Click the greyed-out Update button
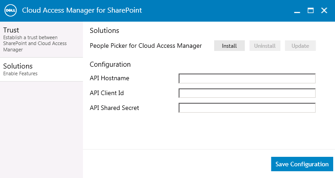Screen dimensions: 335x178 pos(300,46)
